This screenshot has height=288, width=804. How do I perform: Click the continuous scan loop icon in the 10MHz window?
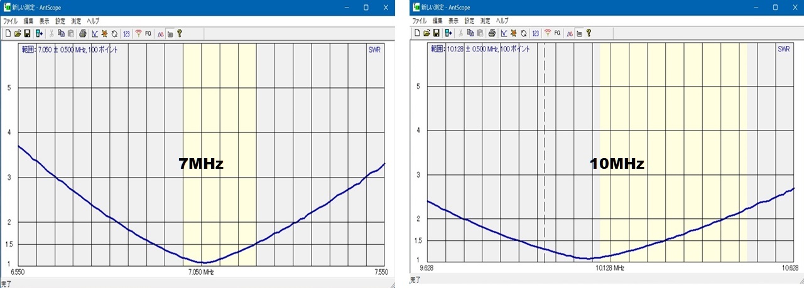(523, 33)
